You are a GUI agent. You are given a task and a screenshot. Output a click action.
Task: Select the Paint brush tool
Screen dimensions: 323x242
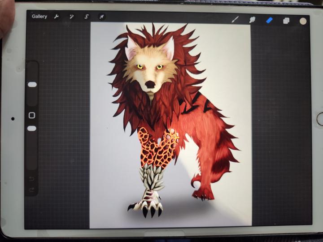point(235,20)
